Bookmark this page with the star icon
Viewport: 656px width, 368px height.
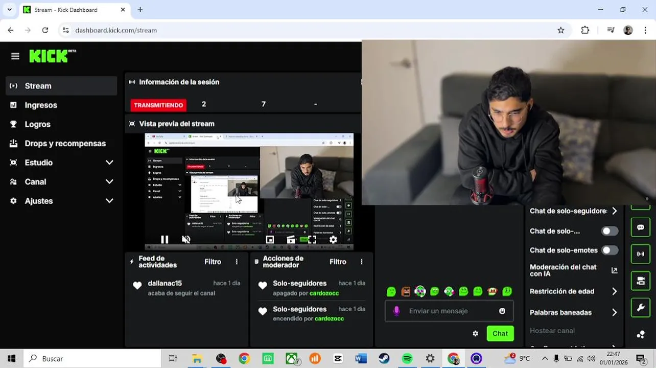click(x=561, y=30)
